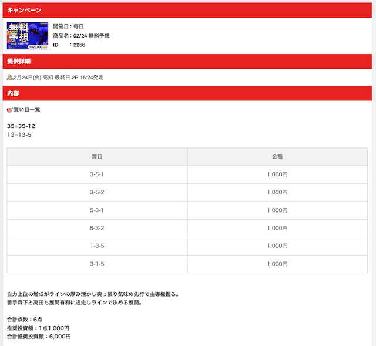Image resolution: width=376 pixels, height=346 pixels.
Task: Click the 商品名 02/24 無料予想 text
Action: click(x=81, y=36)
